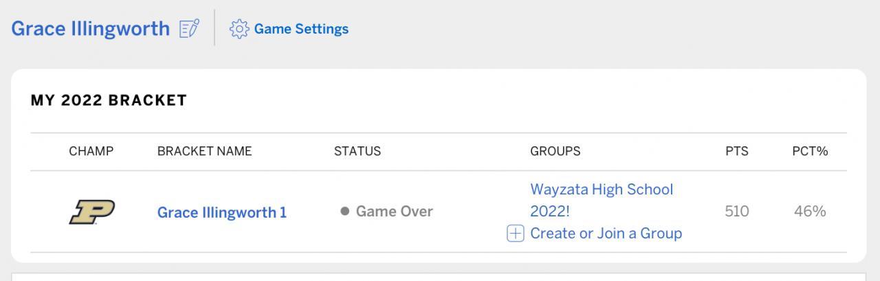Click the Purdue champion logo
The image size is (880, 281).
pyautogui.click(x=91, y=212)
